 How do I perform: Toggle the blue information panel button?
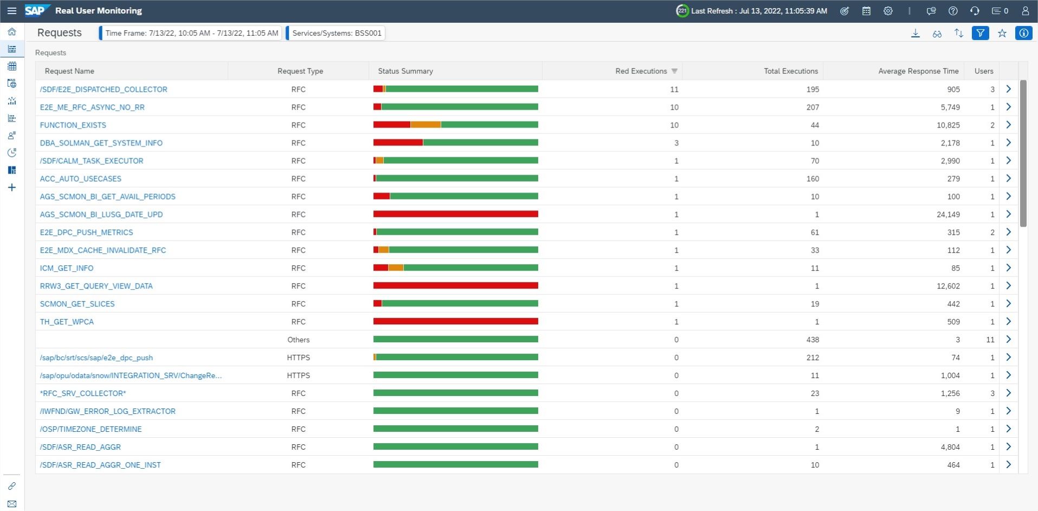pyautogui.click(x=1024, y=33)
